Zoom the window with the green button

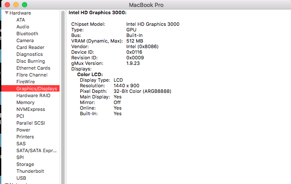click(25, 5)
